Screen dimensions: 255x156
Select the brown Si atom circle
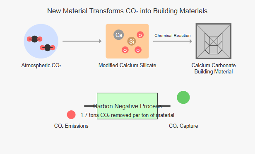132,41
